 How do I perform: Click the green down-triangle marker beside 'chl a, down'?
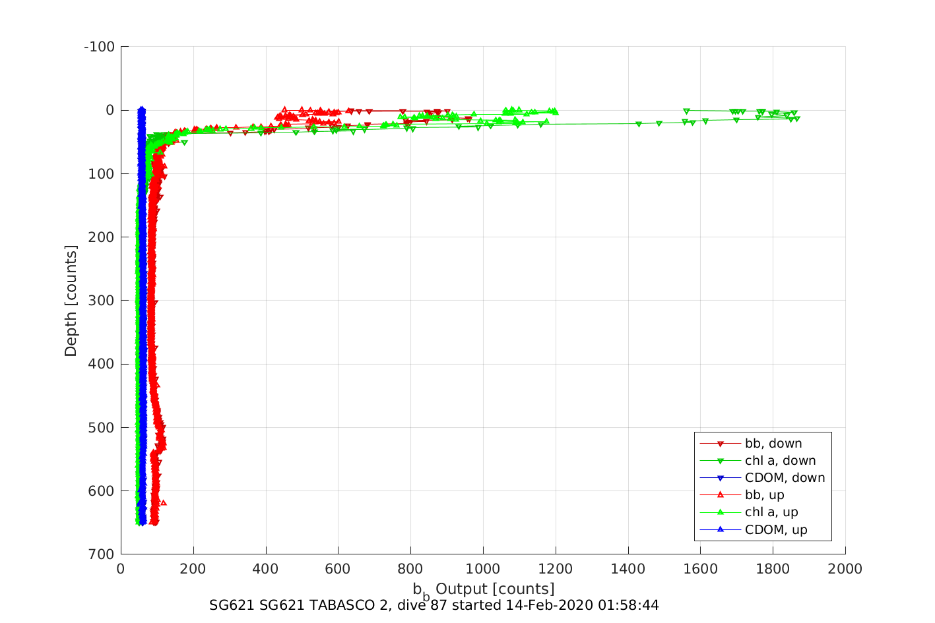[x=721, y=461]
